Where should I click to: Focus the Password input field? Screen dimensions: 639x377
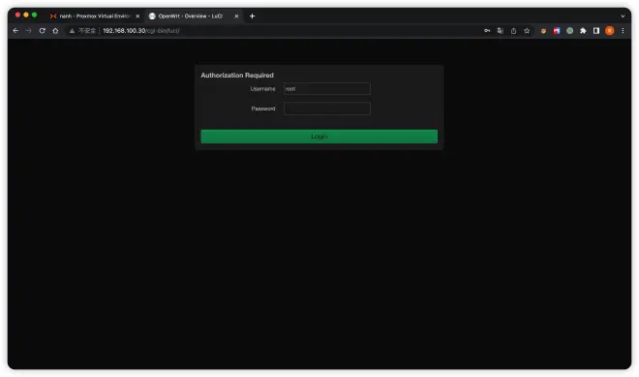tap(327, 109)
